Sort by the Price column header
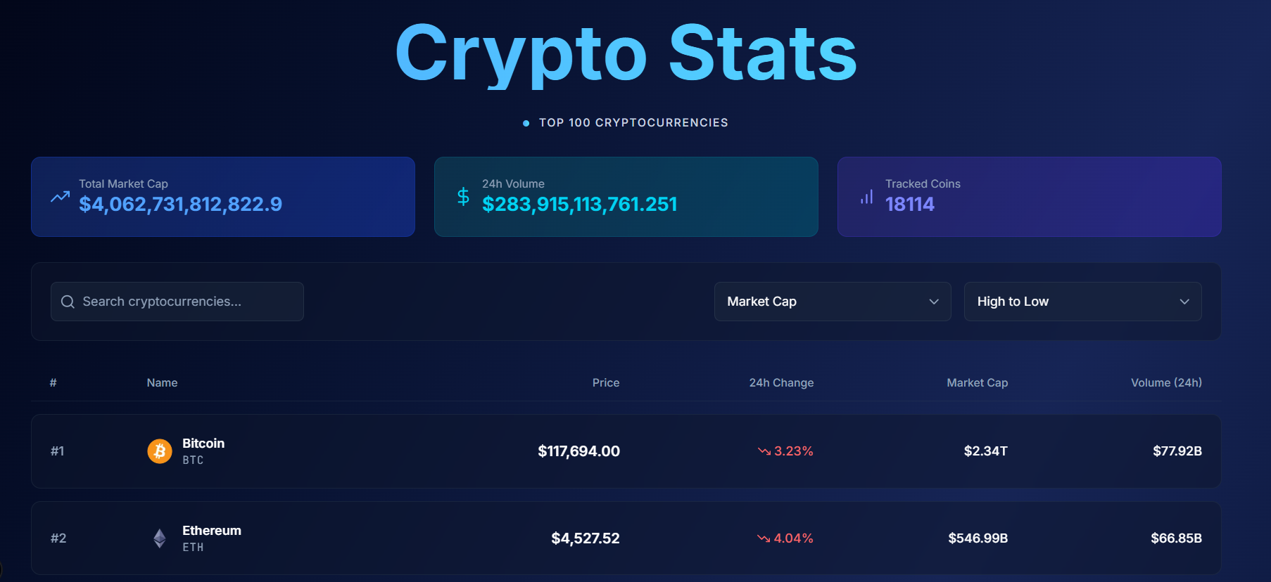The height and width of the screenshot is (582, 1271). coord(605,382)
